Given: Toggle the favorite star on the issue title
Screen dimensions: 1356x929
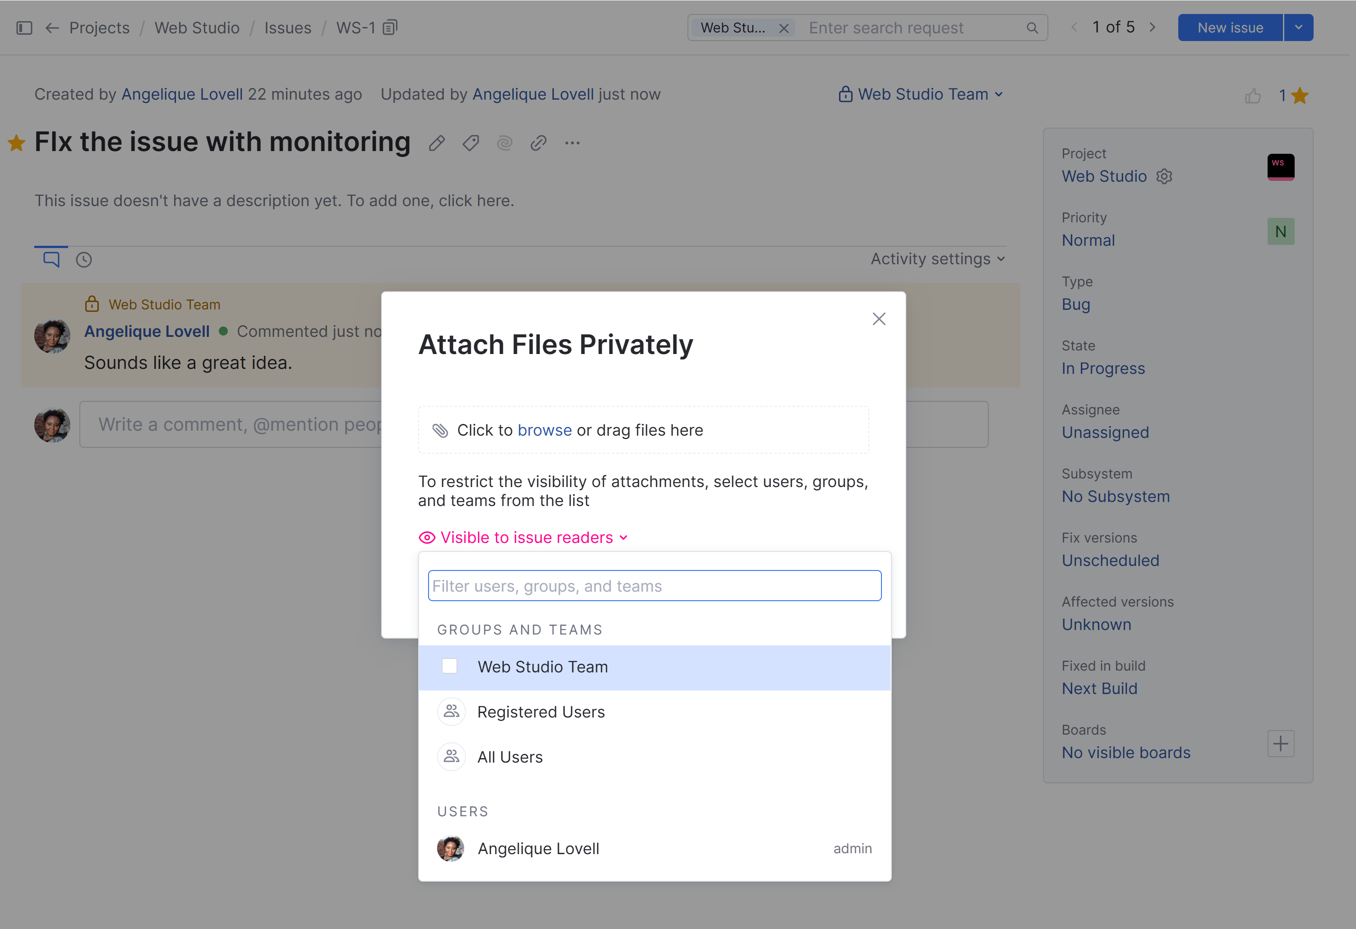Looking at the screenshot, I should (x=16, y=143).
